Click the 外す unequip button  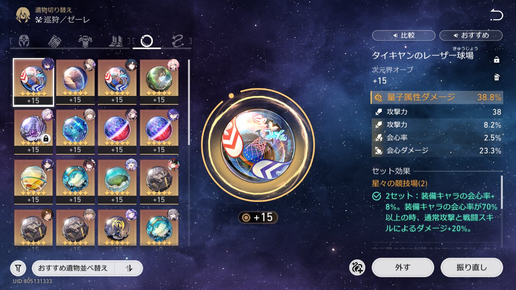(403, 268)
